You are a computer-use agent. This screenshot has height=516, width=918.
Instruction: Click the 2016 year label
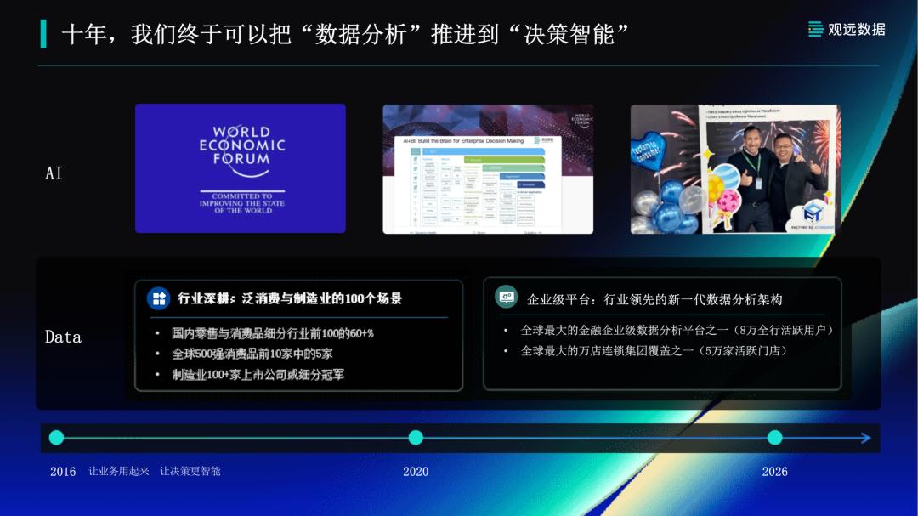click(63, 472)
